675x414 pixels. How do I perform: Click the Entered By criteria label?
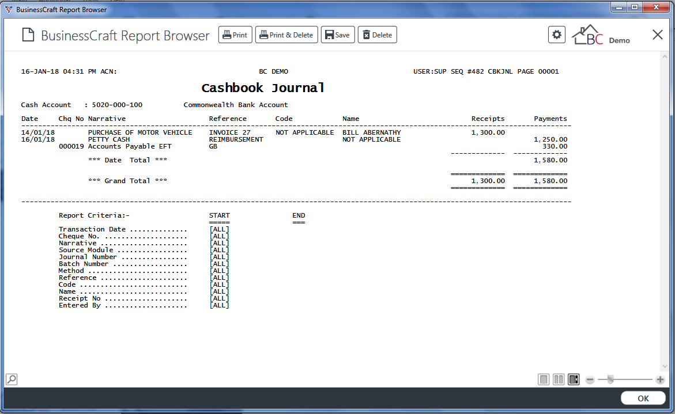80,305
